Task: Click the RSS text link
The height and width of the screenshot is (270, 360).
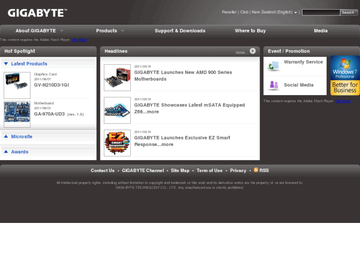Action: click(x=264, y=170)
